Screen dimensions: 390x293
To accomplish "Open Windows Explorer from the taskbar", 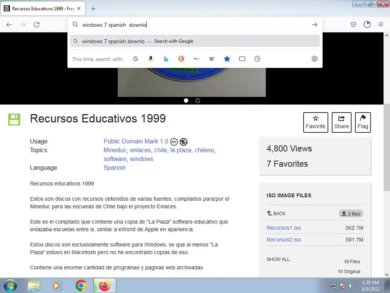I will 34,285.
